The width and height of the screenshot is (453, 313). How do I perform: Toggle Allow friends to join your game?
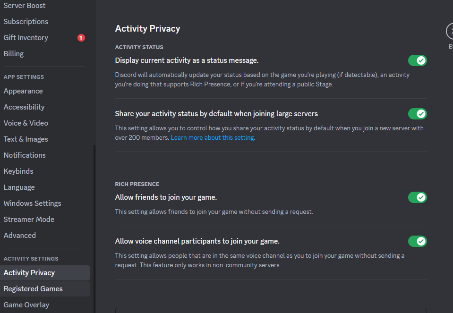point(417,197)
